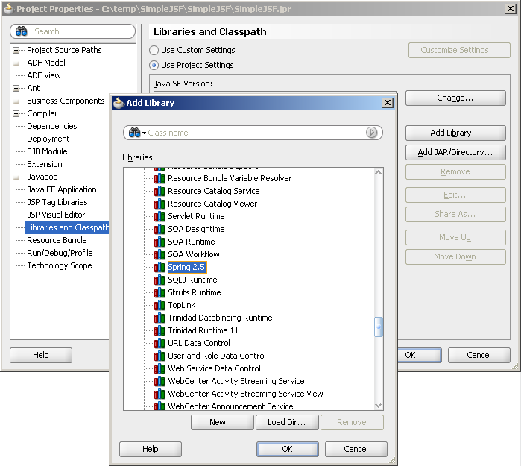Close the Add Library dialog
This screenshot has width=521, height=466.
click(387, 103)
